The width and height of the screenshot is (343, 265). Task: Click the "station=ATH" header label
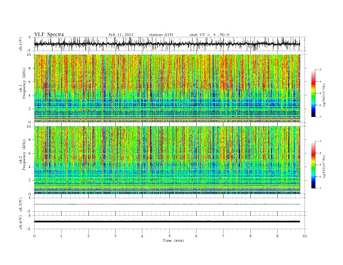[x=161, y=35]
